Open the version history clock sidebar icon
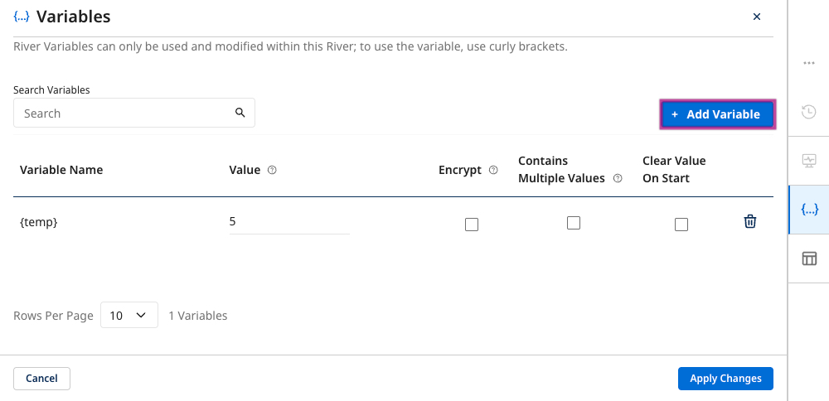The image size is (829, 401). tap(809, 112)
